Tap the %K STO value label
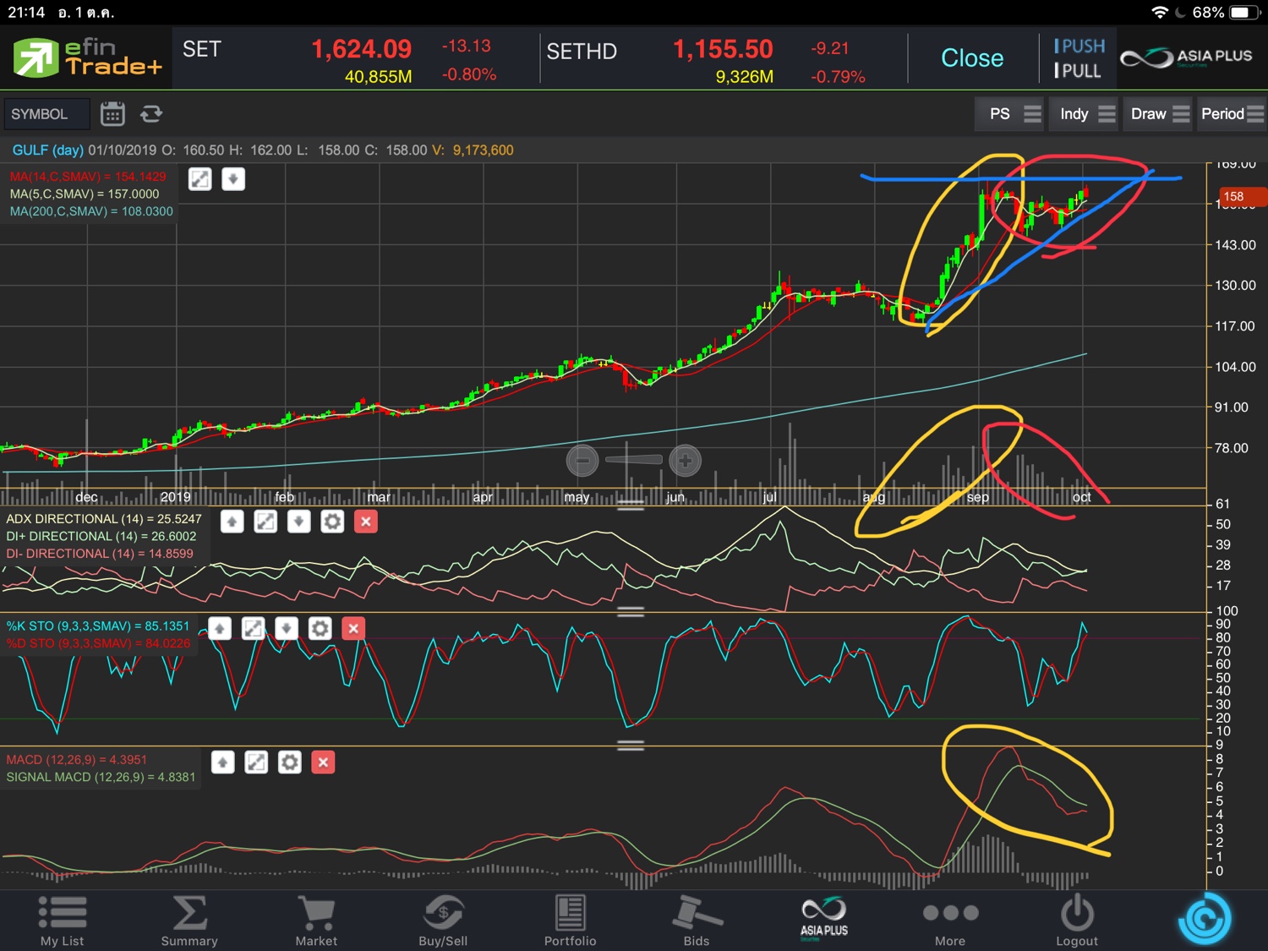1268x951 pixels. pos(98,626)
